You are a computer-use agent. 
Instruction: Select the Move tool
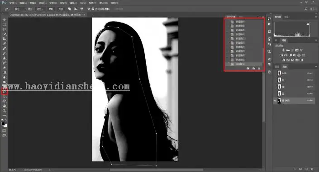point(4,20)
